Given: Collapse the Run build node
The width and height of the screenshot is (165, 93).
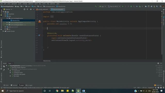Looking at the screenshot, I should coord(9,69).
